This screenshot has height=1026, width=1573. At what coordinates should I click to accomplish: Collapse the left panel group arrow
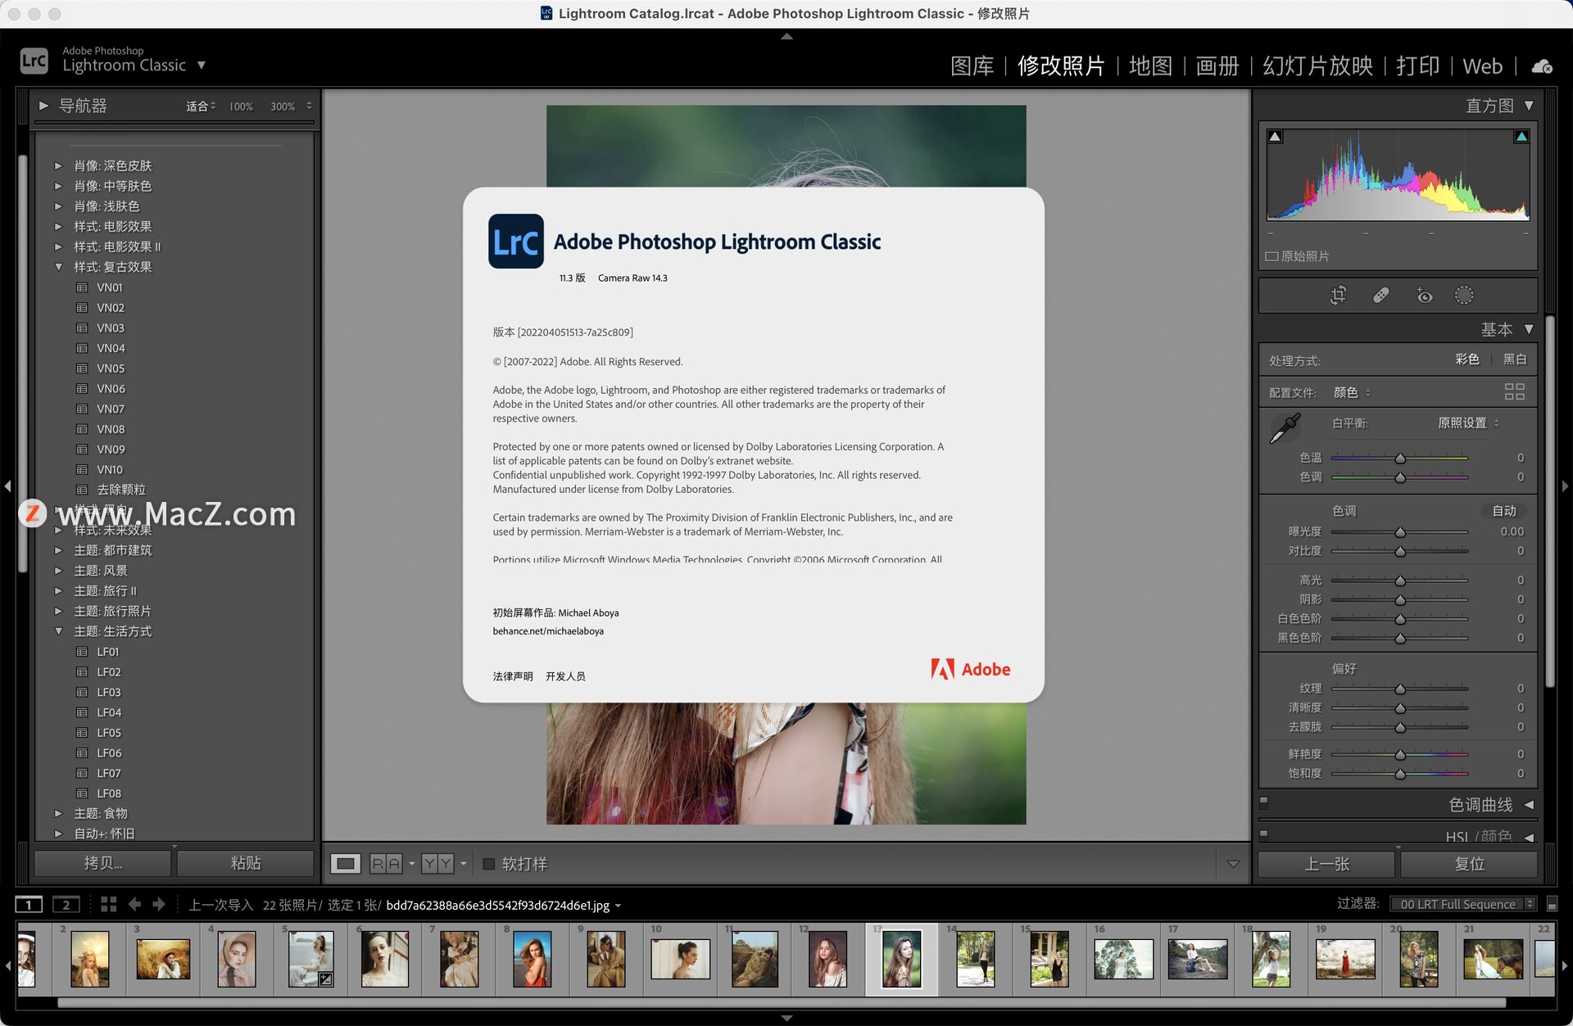(x=7, y=486)
